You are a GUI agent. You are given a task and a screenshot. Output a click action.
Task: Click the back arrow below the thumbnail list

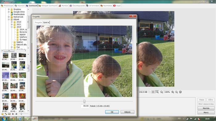click(x=13, y=114)
